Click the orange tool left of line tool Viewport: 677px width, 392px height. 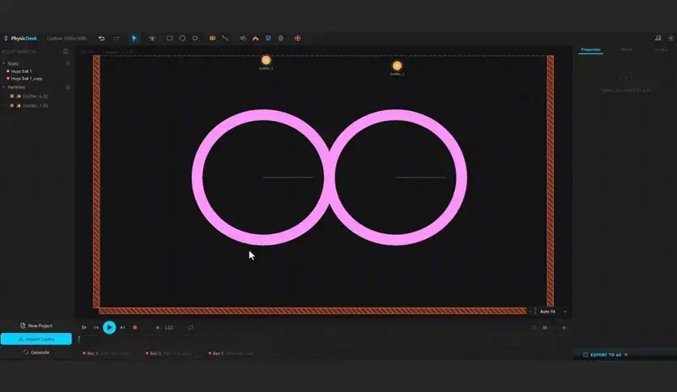point(212,38)
